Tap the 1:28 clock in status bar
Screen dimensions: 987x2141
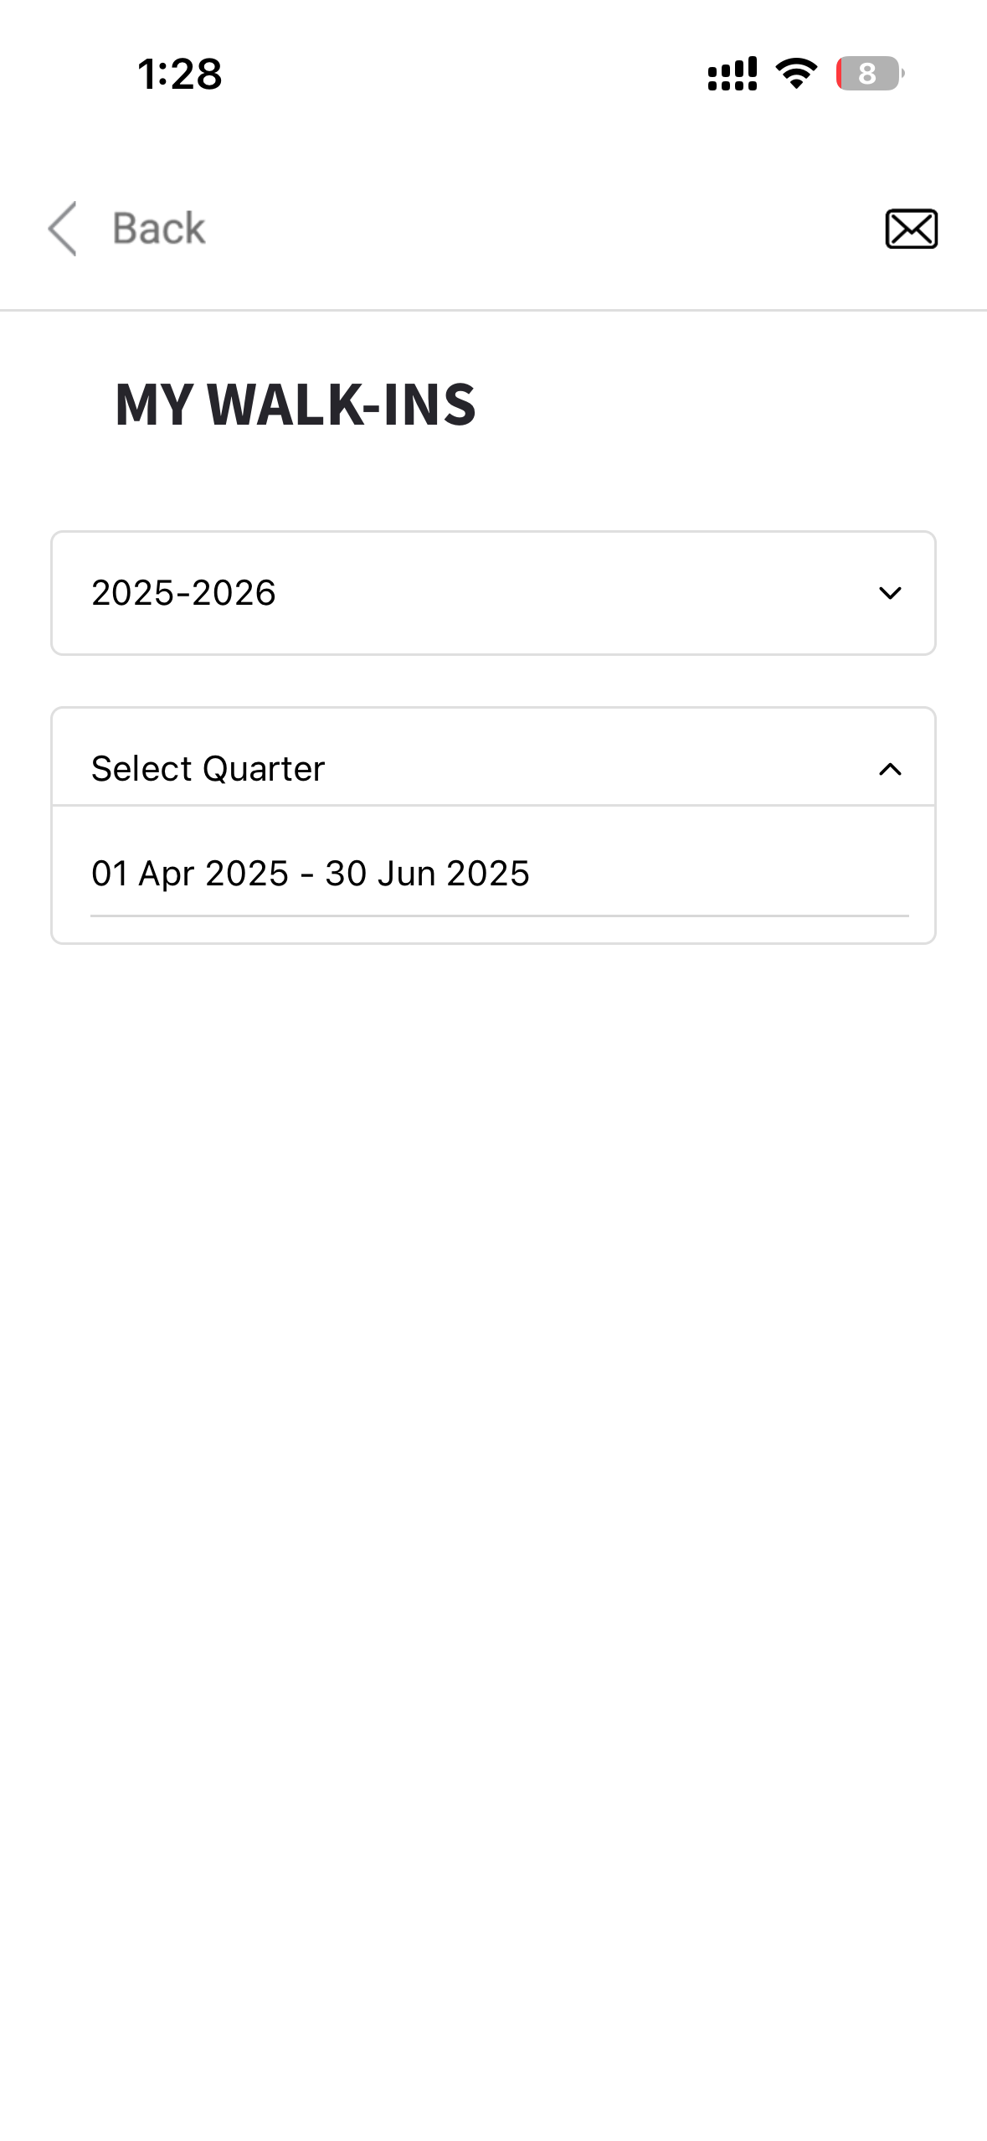[180, 74]
